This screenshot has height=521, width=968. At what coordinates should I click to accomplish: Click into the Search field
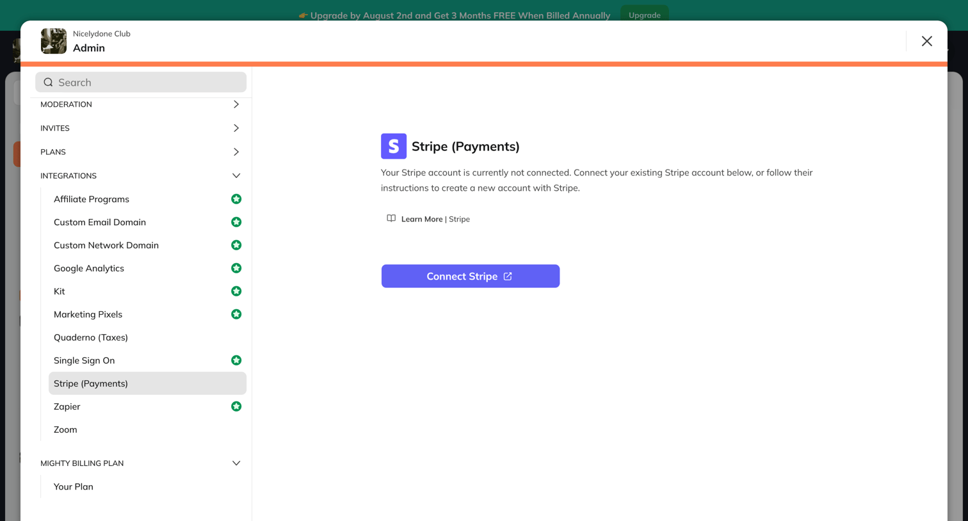[x=141, y=82]
